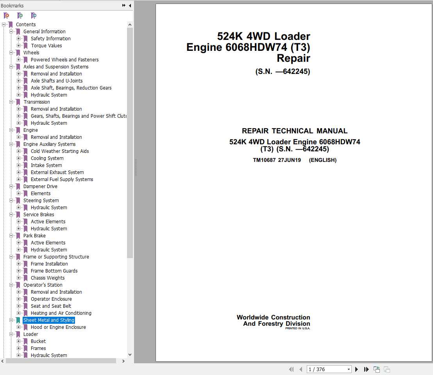The width and height of the screenshot is (433, 375).
Task: Expand the Frame Bottom Guards node
Action: point(18,271)
